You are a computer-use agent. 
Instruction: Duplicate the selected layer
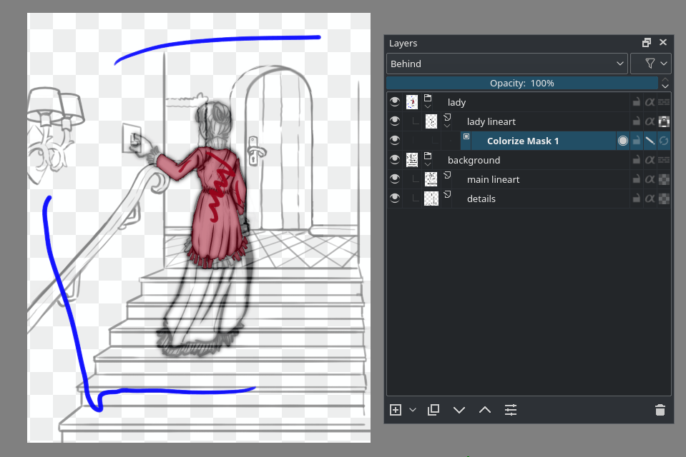[x=433, y=410]
